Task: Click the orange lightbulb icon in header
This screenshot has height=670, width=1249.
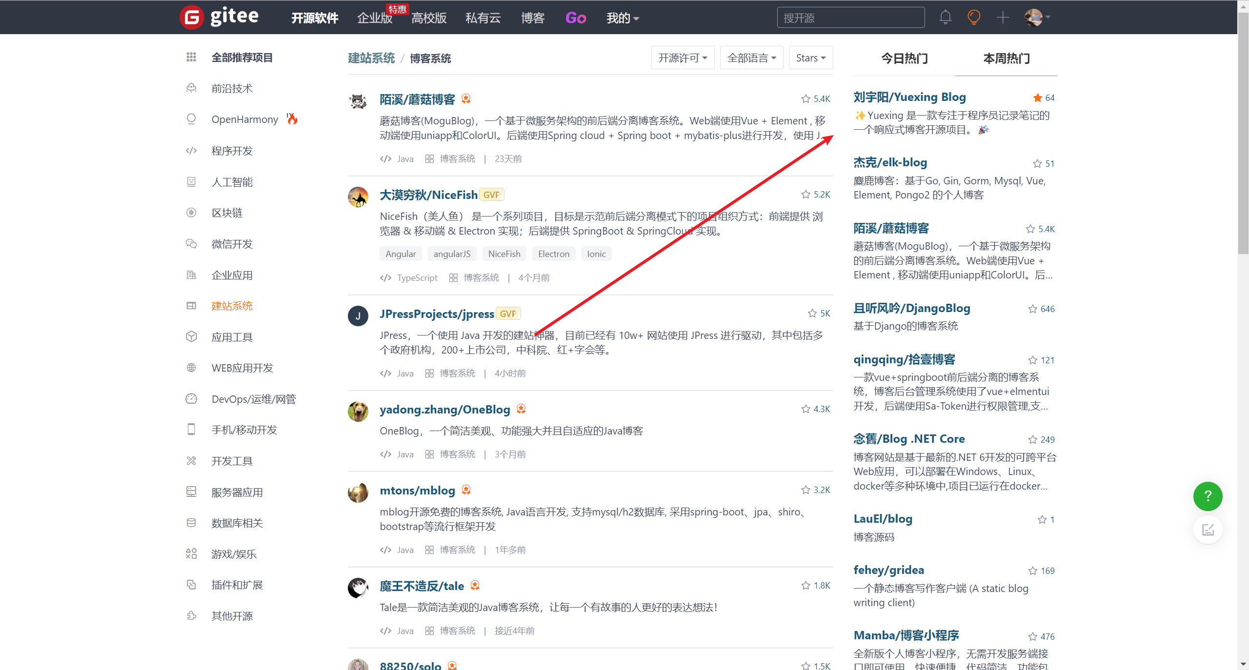Action: (974, 18)
